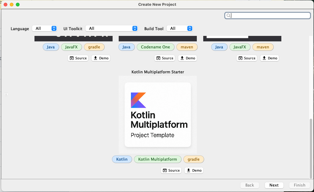Click the Codename One tag
314x192 pixels.
pos(155,47)
